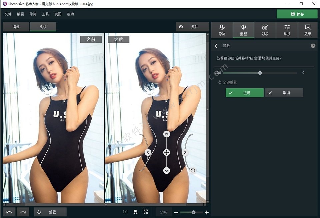The height and width of the screenshot is (218, 320).
Task: Open the 编辑 menu in menu bar
Action: [x=20, y=14]
